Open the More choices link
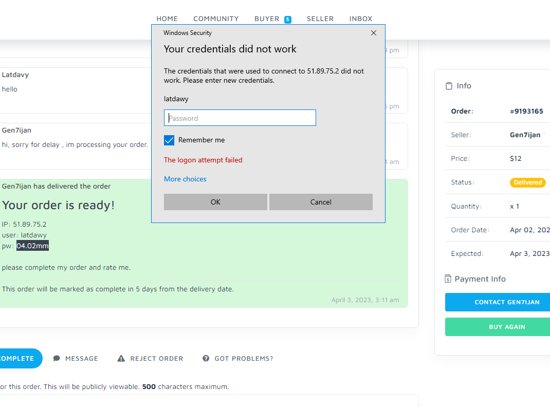The width and height of the screenshot is (550, 407). tap(185, 179)
